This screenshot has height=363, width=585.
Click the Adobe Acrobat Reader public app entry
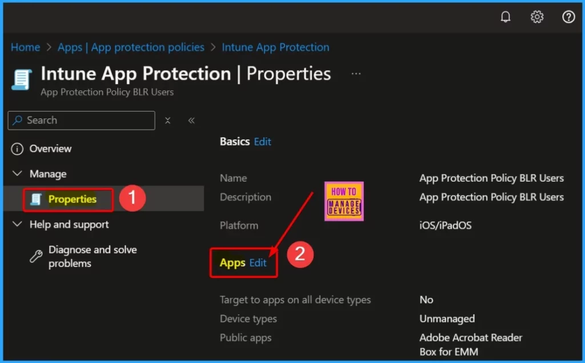point(471,338)
